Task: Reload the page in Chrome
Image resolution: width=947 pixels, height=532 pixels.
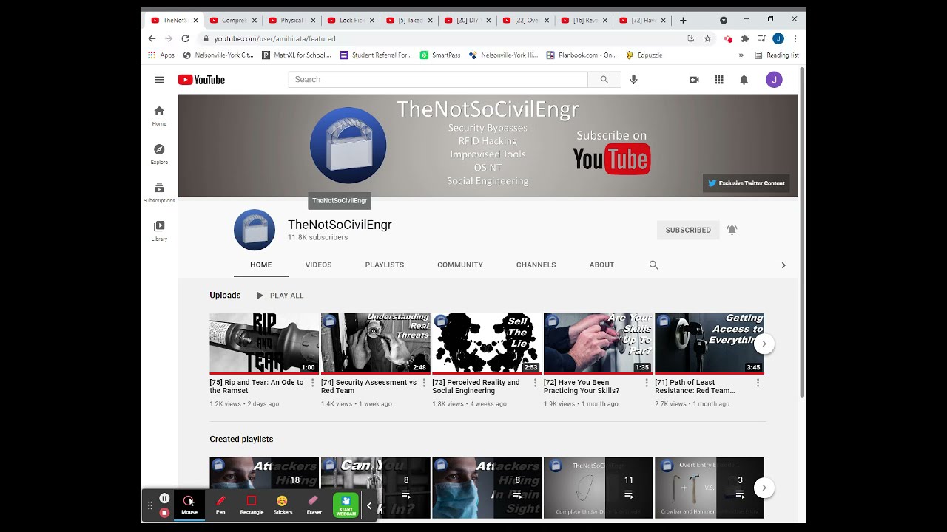Action: coord(185,38)
